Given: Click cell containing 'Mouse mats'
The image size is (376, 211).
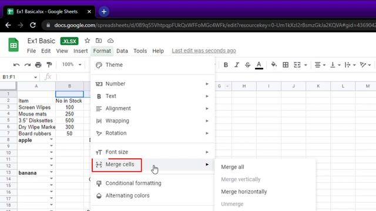Looking at the screenshot, I should pos(36,114).
